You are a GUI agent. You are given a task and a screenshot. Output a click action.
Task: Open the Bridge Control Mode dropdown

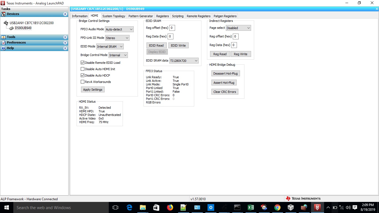click(x=118, y=55)
